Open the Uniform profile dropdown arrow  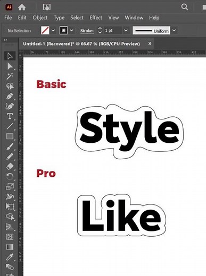(x=174, y=30)
